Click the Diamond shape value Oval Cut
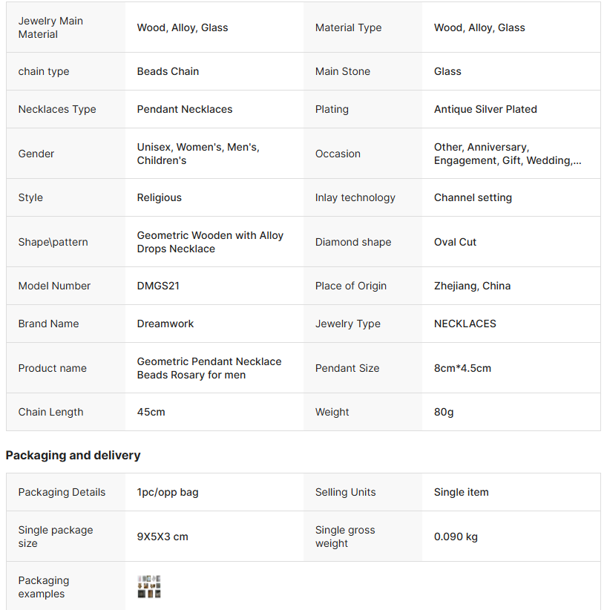 tap(455, 242)
